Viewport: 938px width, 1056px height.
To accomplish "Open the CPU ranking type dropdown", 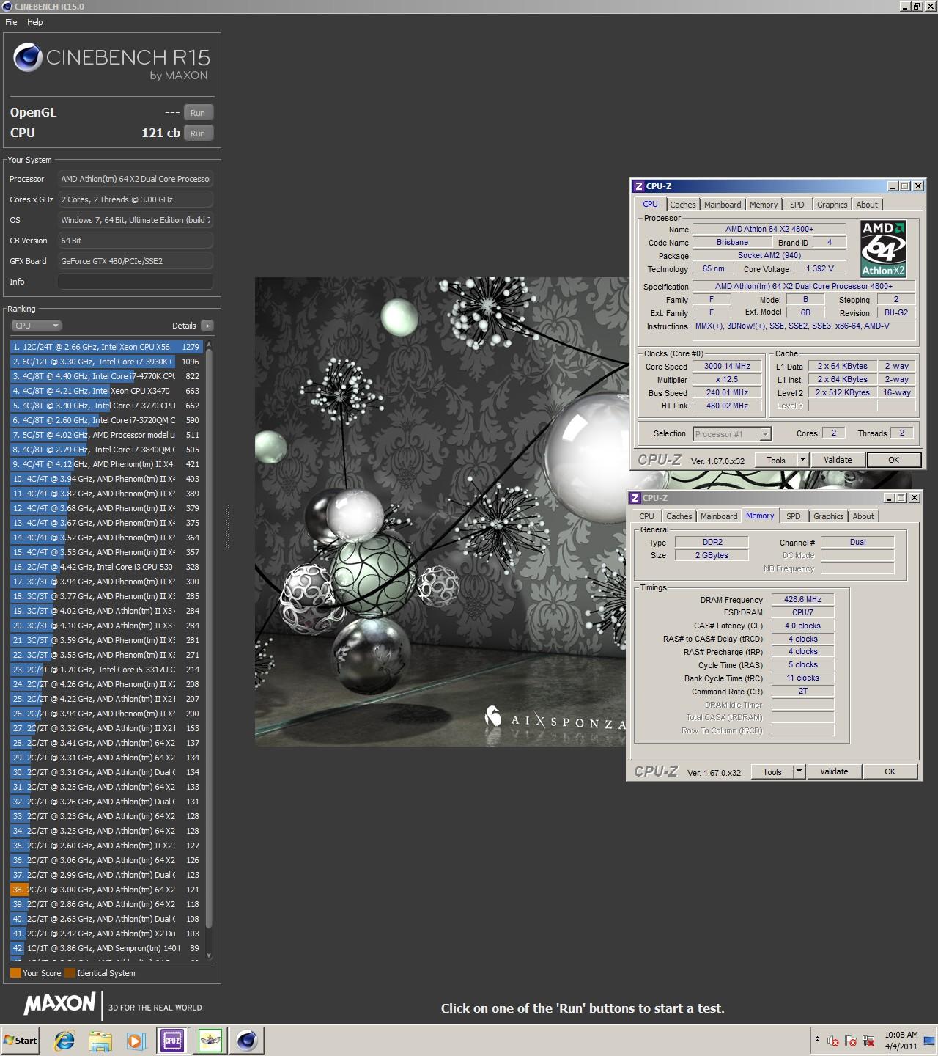I will coord(36,326).
